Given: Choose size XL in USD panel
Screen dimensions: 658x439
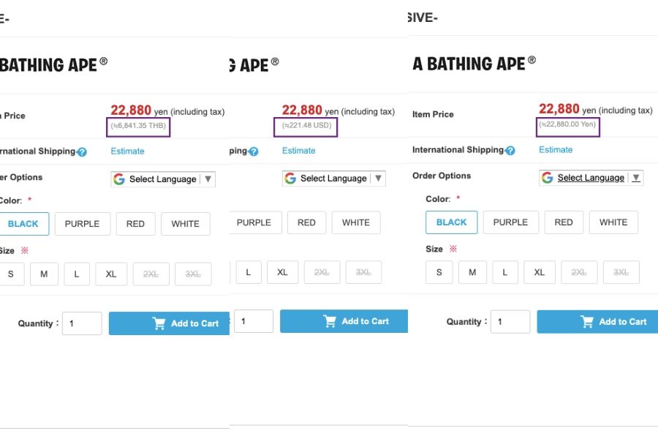Looking at the screenshot, I should (282, 272).
